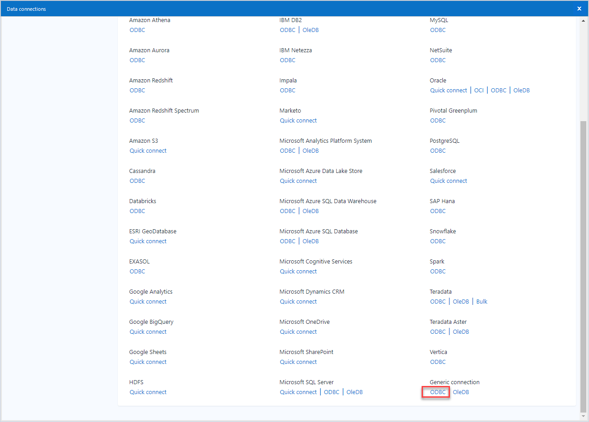The image size is (589, 422).
Task: Select OleDB under Teradata Aster
Action: tap(461, 331)
